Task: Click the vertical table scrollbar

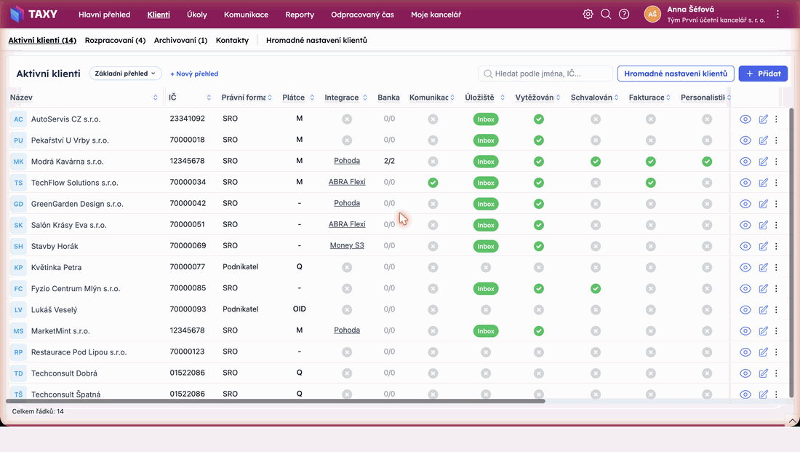Action: [x=791, y=253]
